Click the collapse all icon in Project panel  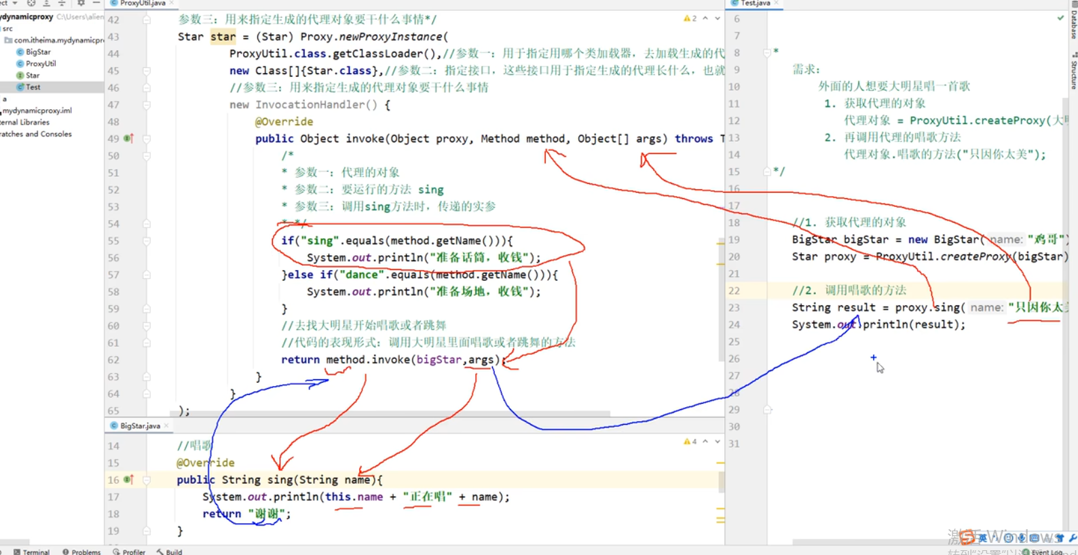coord(62,3)
